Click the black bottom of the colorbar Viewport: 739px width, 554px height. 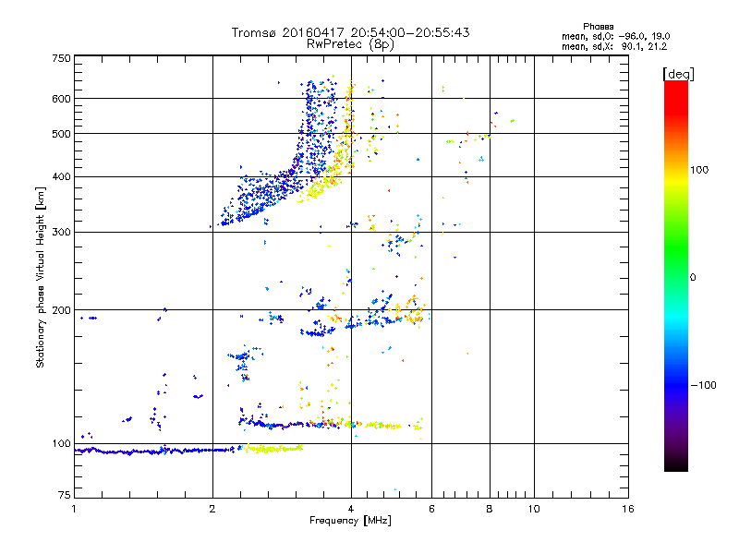coord(676,464)
